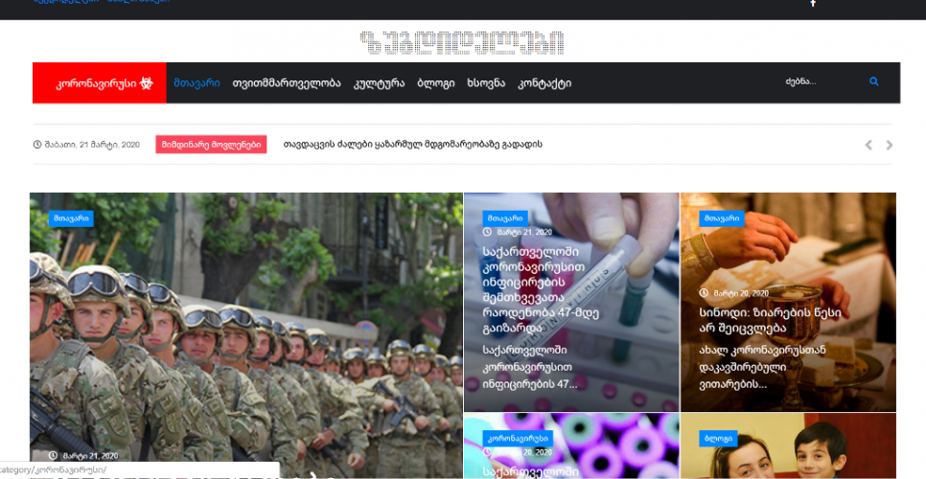Viewport: 926px width, 479px height.
Task: Click excerpt text ახალ კორონავირუსთან დაკავშირებული ვითარების
Action: point(762,368)
